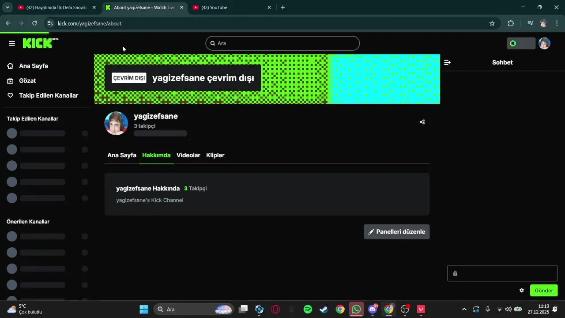Open the Klipler tab
This screenshot has height=318, width=565.
215,155
